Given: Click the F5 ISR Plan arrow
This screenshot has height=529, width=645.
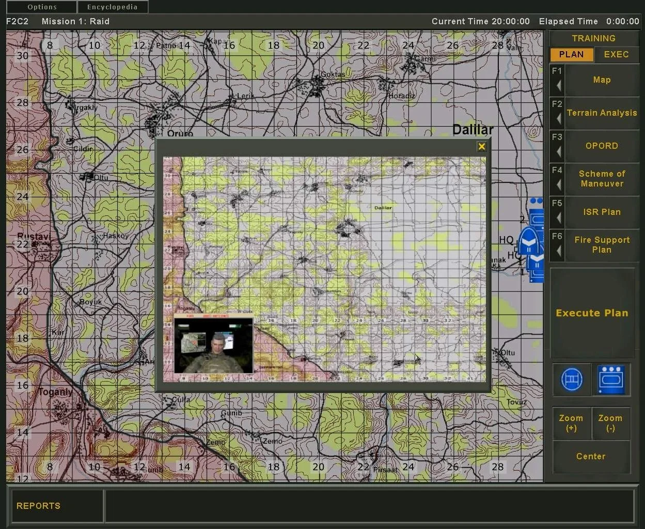Looking at the screenshot, I should (x=558, y=218).
